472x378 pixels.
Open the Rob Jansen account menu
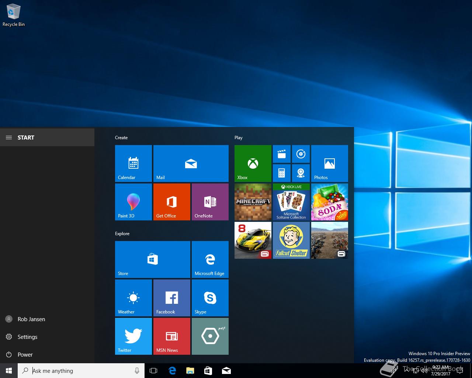[x=47, y=319]
